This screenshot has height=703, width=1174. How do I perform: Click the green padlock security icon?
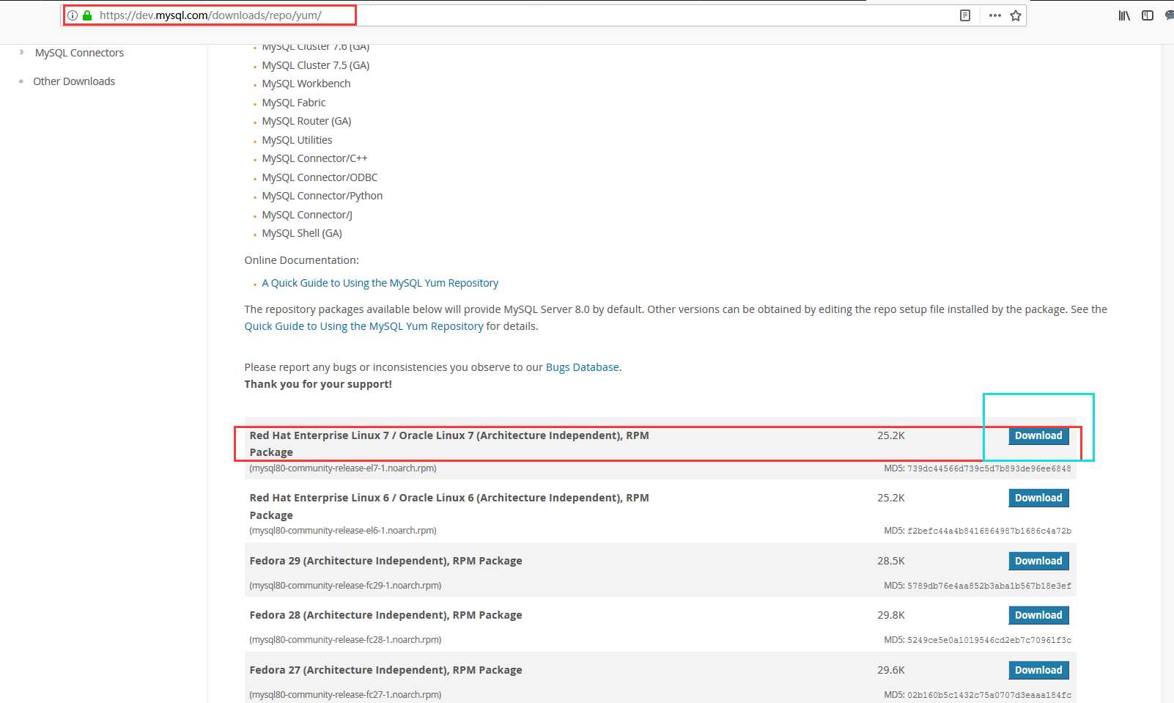pyautogui.click(x=87, y=15)
